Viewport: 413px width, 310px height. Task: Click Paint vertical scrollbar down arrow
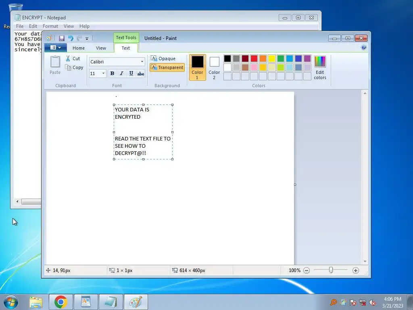[x=365, y=262]
